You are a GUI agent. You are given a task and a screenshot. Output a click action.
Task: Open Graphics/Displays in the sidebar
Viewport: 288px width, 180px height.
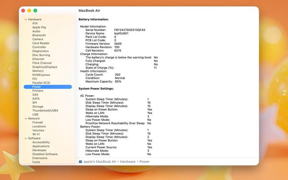pyautogui.click(x=45, y=67)
